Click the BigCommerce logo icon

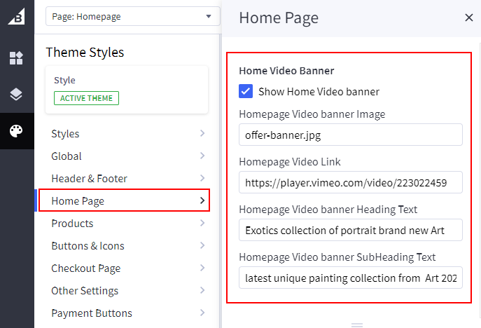tap(16, 18)
